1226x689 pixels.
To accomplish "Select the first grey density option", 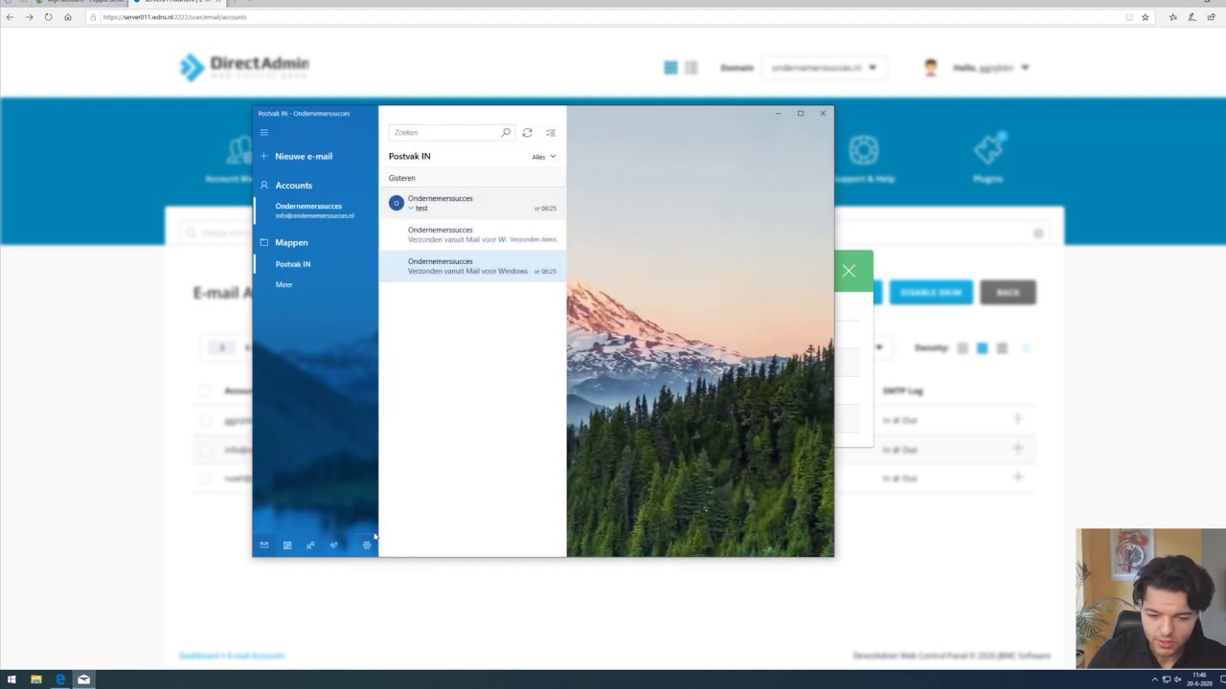I will [x=963, y=348].
